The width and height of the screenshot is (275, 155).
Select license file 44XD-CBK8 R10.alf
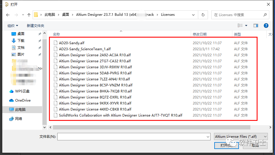[x=95, y=109]
